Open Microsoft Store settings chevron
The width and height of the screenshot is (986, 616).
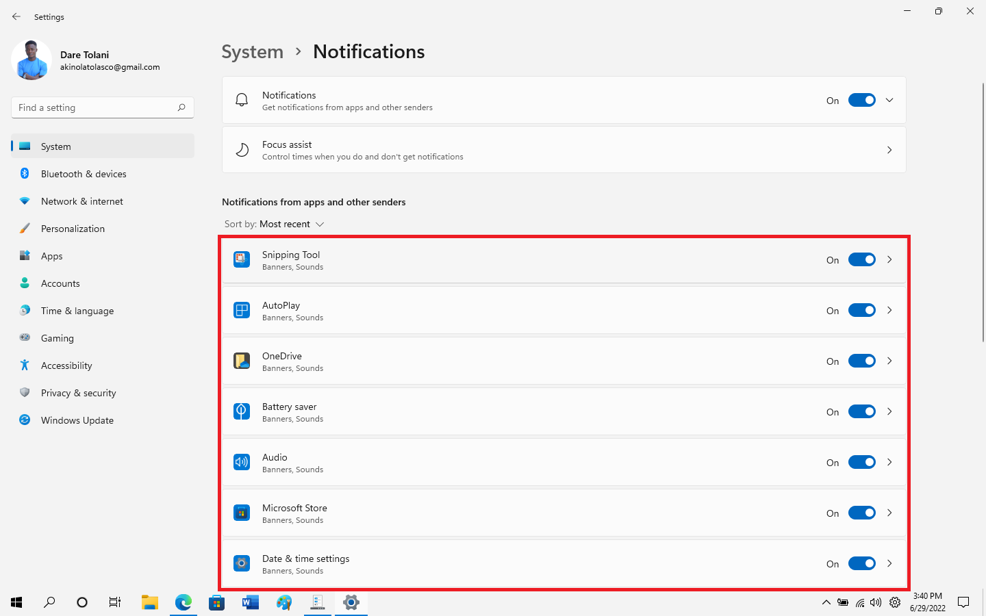click(889, 513)
